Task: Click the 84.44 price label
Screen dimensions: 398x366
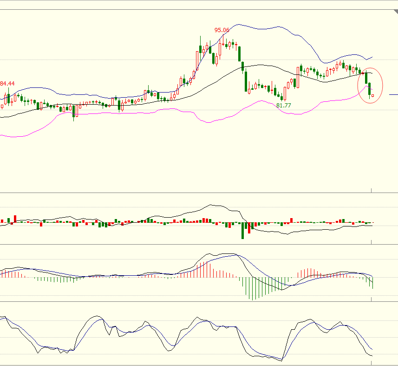Action: [7, 84]
